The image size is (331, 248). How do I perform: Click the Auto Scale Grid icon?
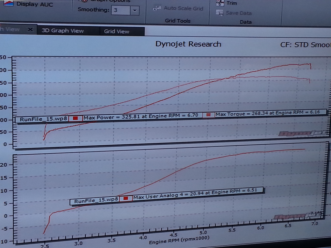(157, 8)
